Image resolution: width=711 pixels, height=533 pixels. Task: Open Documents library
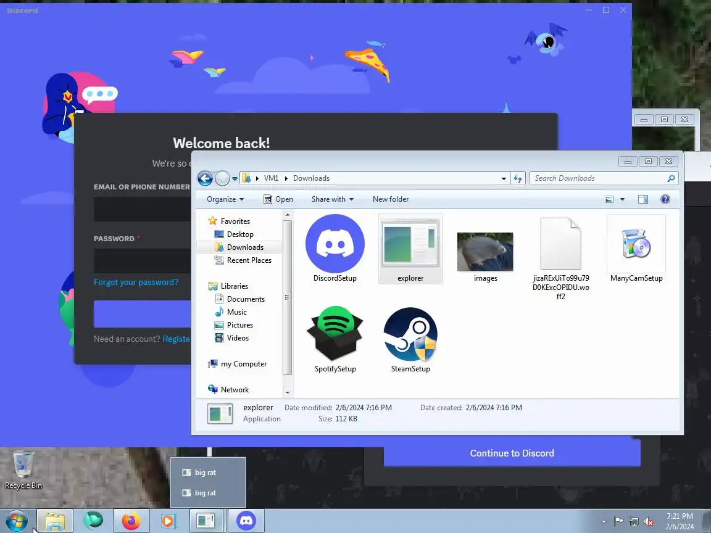click(239, 299)
